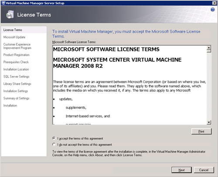Go to Microsoft Update step
Image resolution: width=218 pixels, height=177 pixels.
coord(14,37)
